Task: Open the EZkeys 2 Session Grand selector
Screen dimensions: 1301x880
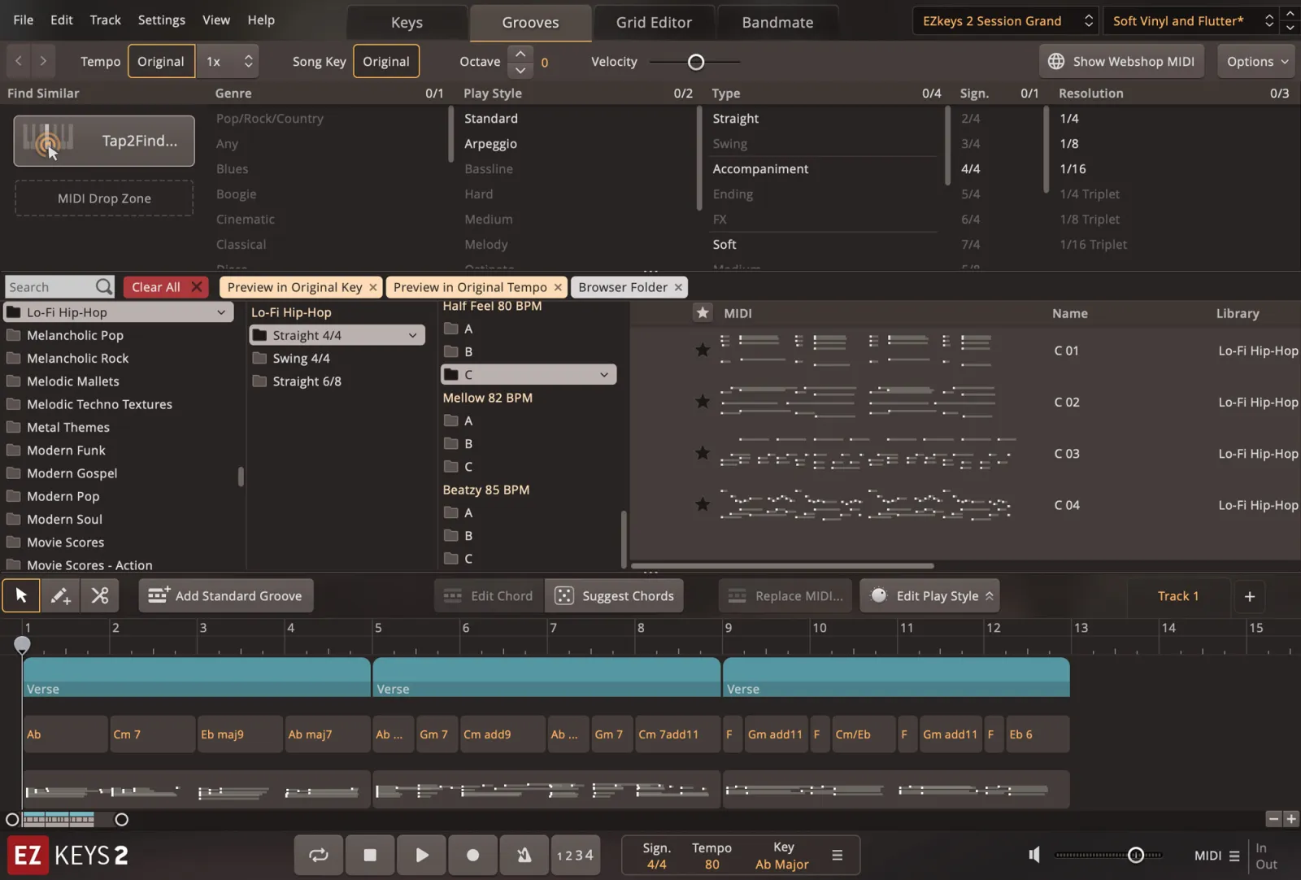Action: click(x=1006, y=21)
